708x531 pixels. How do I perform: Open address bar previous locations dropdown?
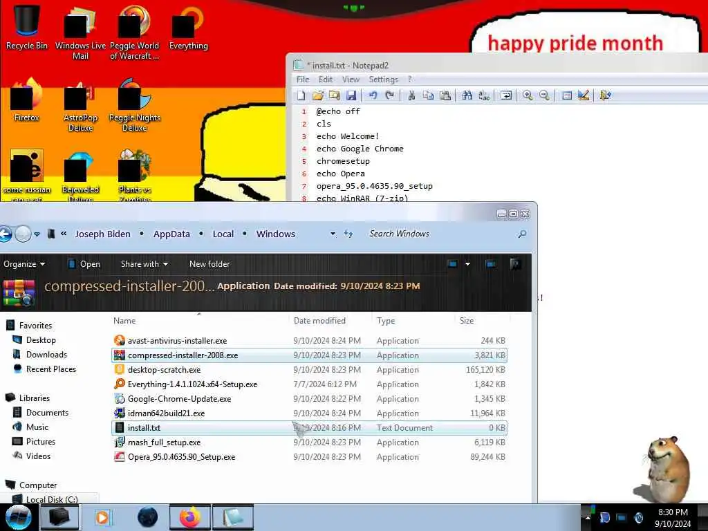[333, 234]
